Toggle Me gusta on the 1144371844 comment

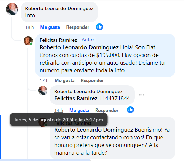(x=79, y=111)
